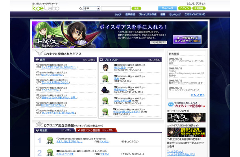The height and width of the screenshot is (157, 240).
Task: Click the koeLabo logo
Action: 46,8
